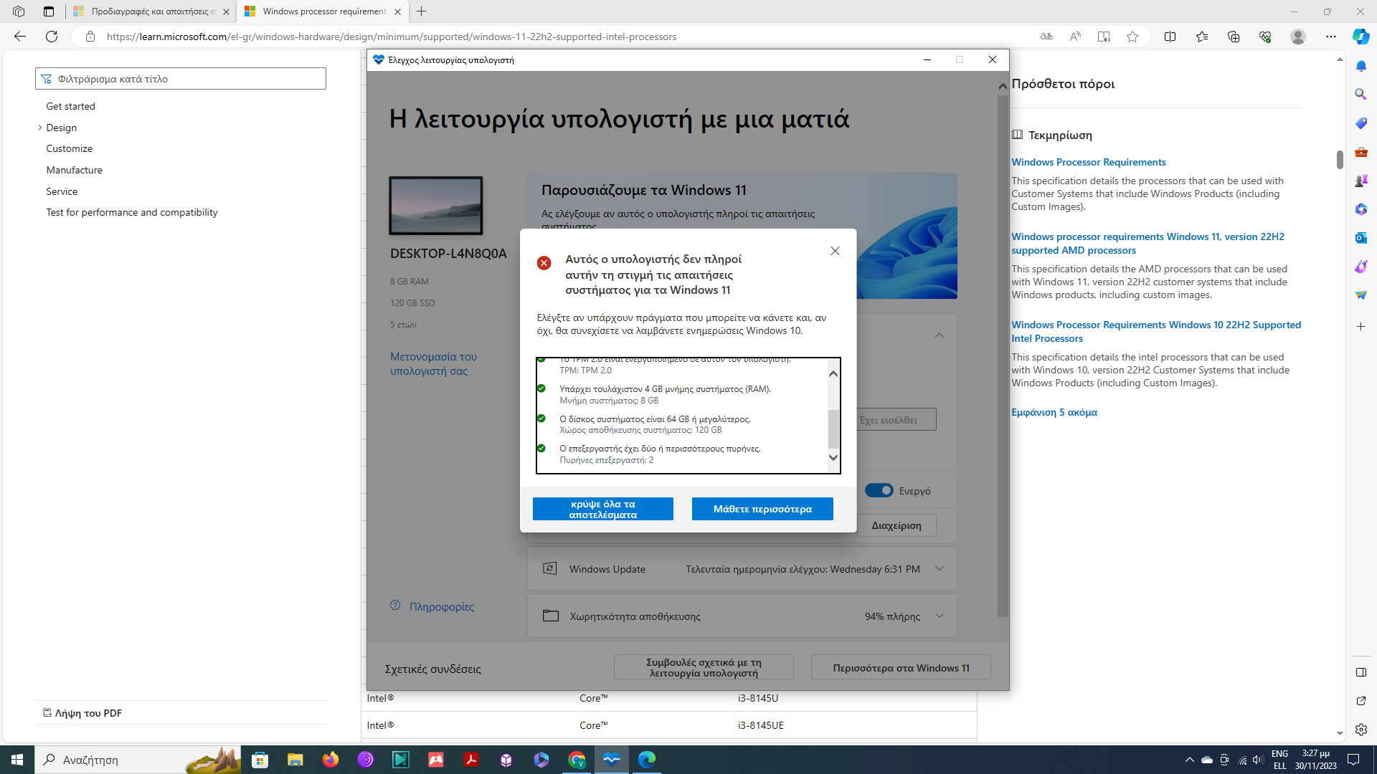Viewport: 1377px width, 774px height.
Task: Click Περισσότερα στα Windows 11 button
Action: pyautogui.click(x=901, y=667)
